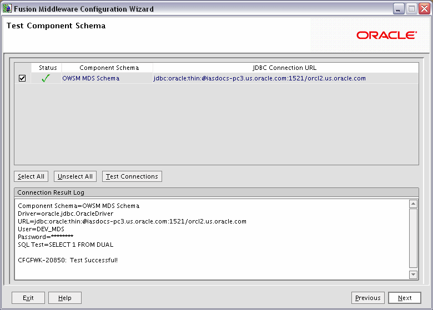Click the Connection Result Log header
The width and height of the screenshot is (433, 310).
coord(216,192)
